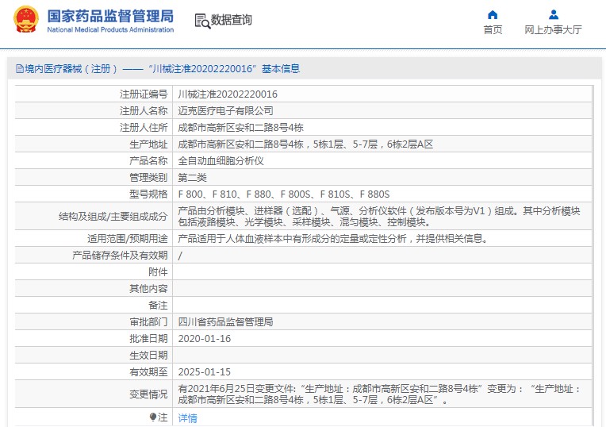Select the 变更情况 change record text
606x427 pixels.
point(379,394)
